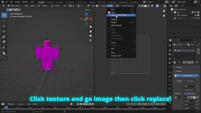This screenshot has width=201, height=113.
Task: Toggle Use Nodes button
Action: tap(186, 76)
